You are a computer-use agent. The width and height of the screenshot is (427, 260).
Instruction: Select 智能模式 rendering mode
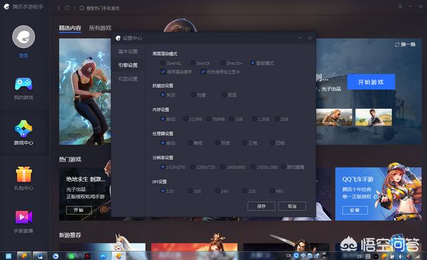(253, 63)
